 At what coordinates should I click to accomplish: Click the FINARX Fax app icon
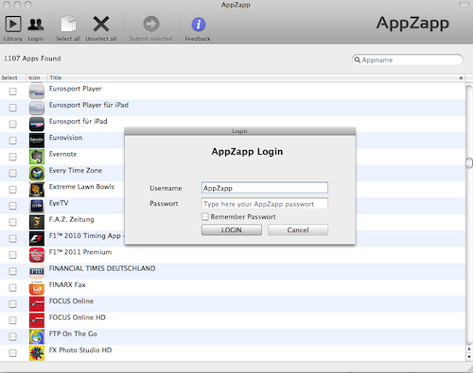(x=37, y=288)
